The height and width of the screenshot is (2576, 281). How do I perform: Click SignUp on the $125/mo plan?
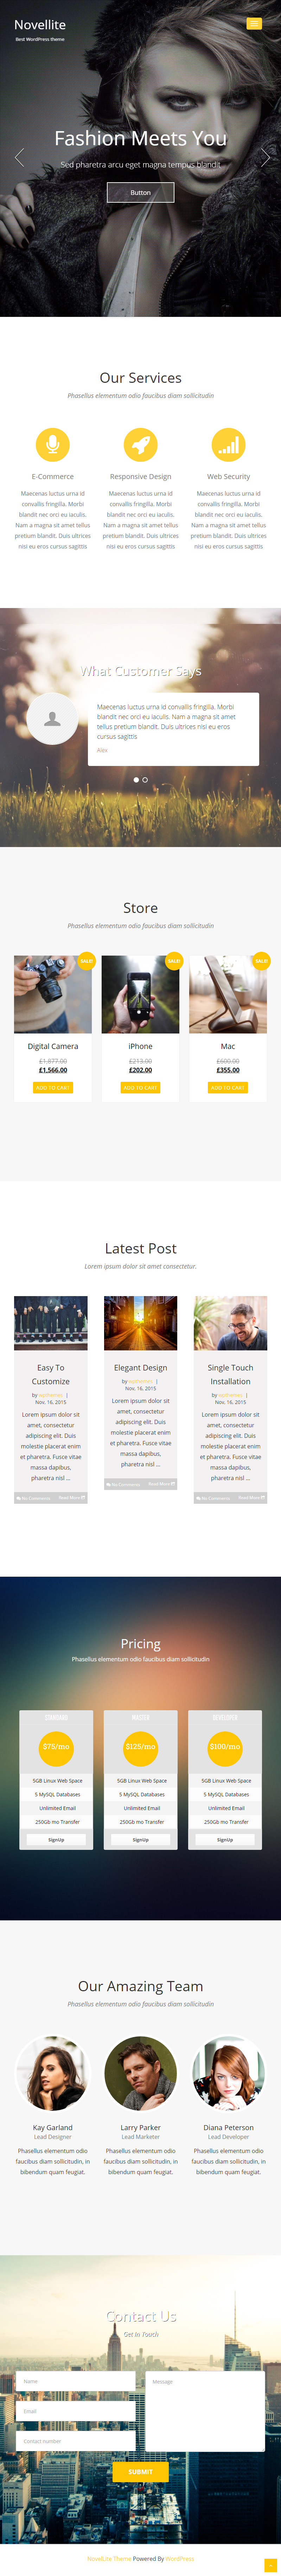[141, 1839]
